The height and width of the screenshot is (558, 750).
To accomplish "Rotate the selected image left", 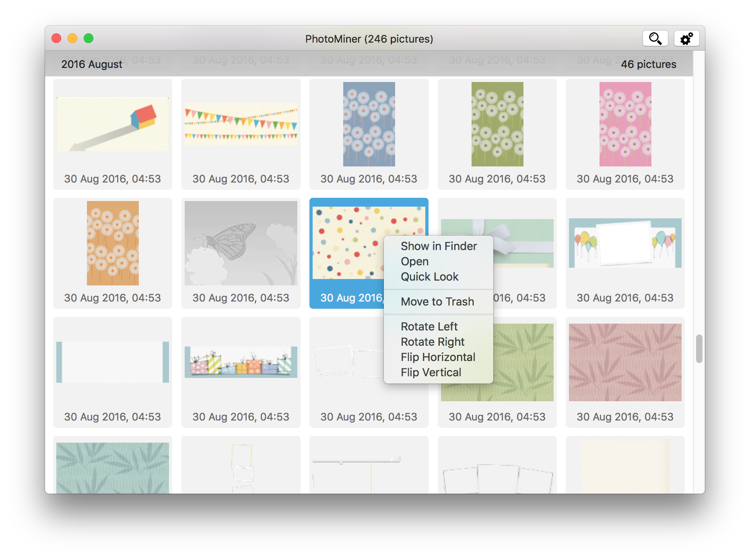I will (429, 326).
